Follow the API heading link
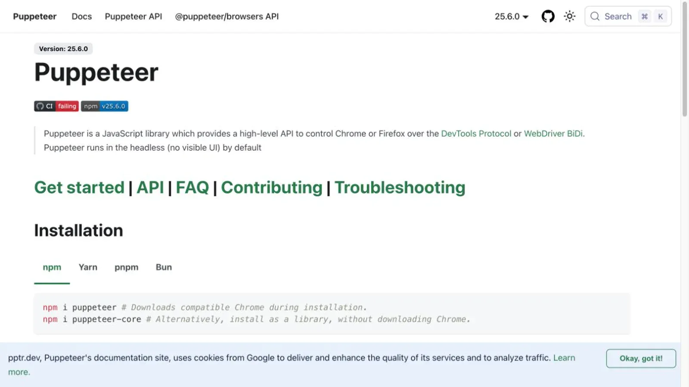The height and width of the screenshot is (387, 689). point(150,187)
